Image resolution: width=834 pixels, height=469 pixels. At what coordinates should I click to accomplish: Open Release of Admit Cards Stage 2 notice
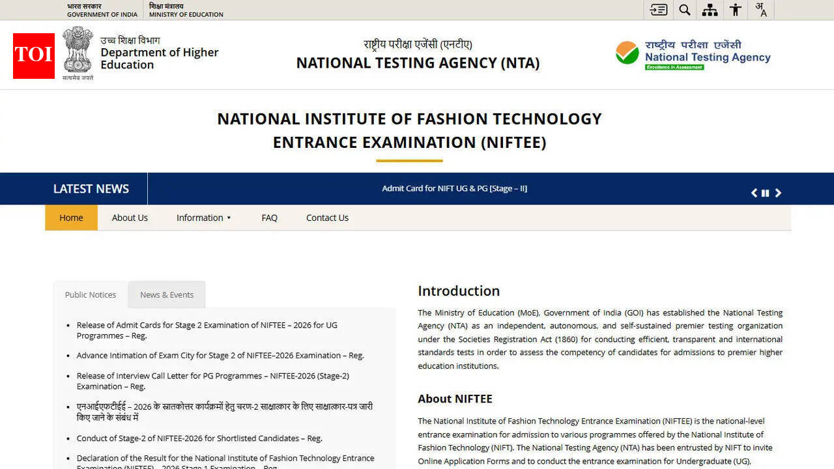click(x=207, y=330)
